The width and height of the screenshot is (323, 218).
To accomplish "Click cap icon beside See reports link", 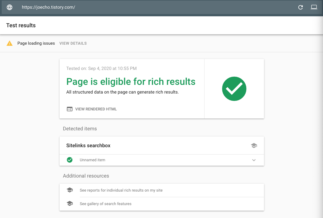I will click(70, 190).
